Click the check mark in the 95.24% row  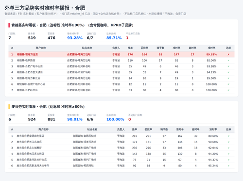228,166
